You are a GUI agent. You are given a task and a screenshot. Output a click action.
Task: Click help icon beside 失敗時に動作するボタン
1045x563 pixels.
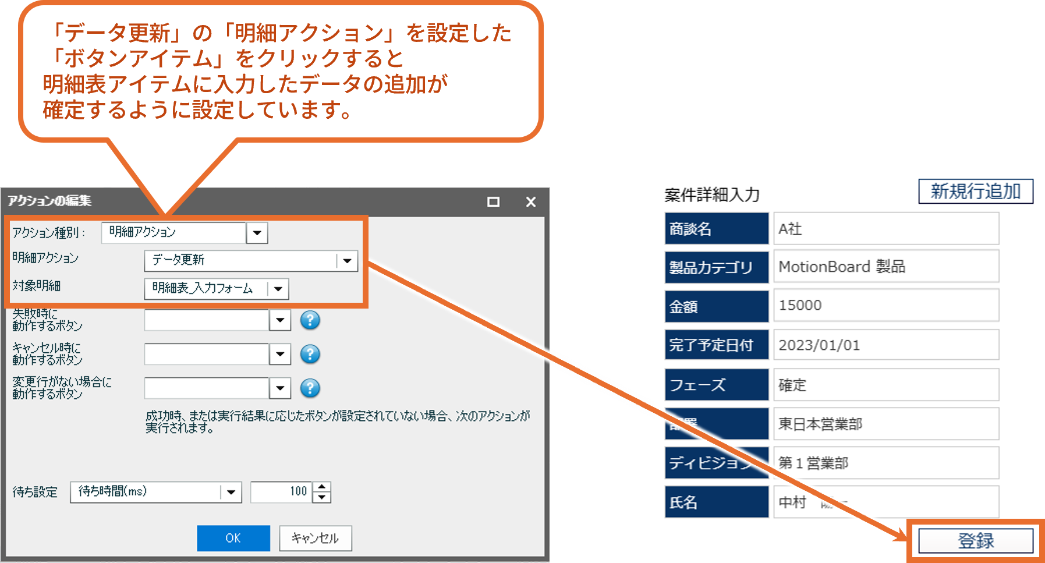click(x=310, y=320)
